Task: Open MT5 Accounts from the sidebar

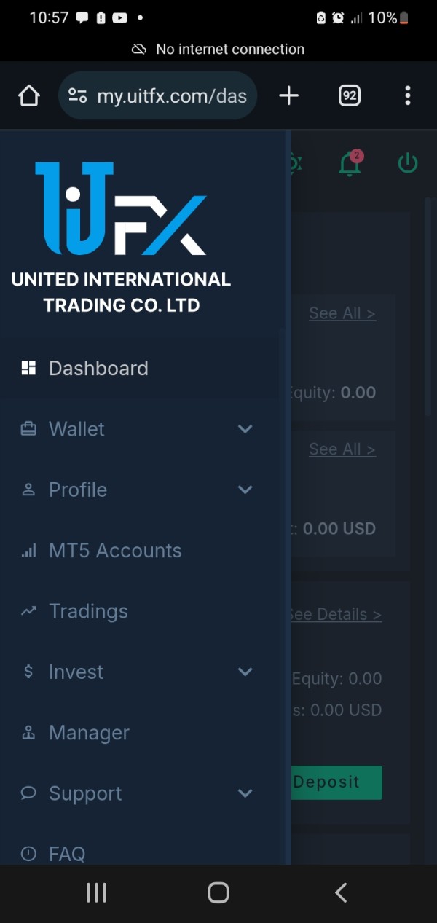Action: 115,551
